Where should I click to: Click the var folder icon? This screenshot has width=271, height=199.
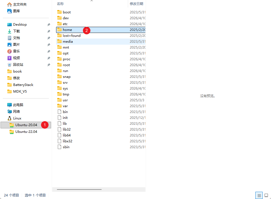click(59, 106)
